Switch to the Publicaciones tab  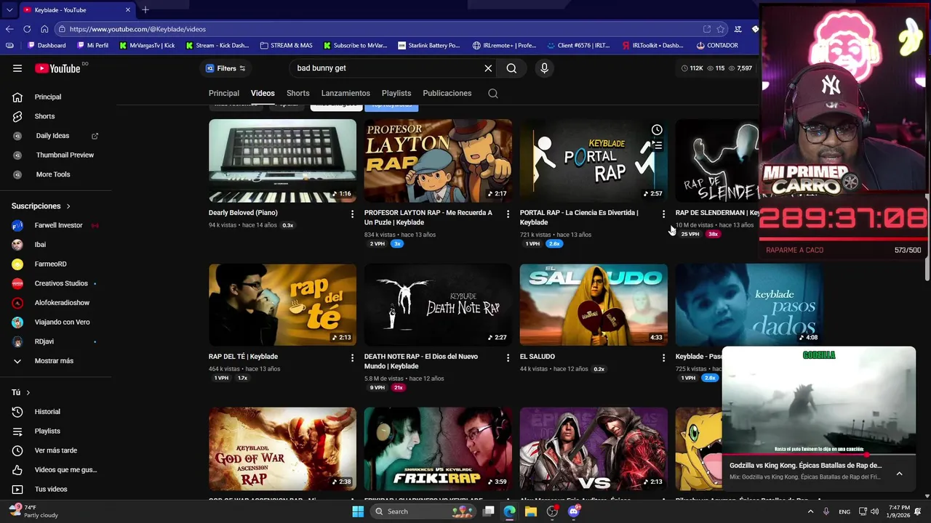pos(447,93)
